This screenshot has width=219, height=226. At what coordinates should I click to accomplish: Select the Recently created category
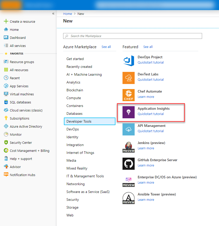pyautogui.click(x=79, y=67)
